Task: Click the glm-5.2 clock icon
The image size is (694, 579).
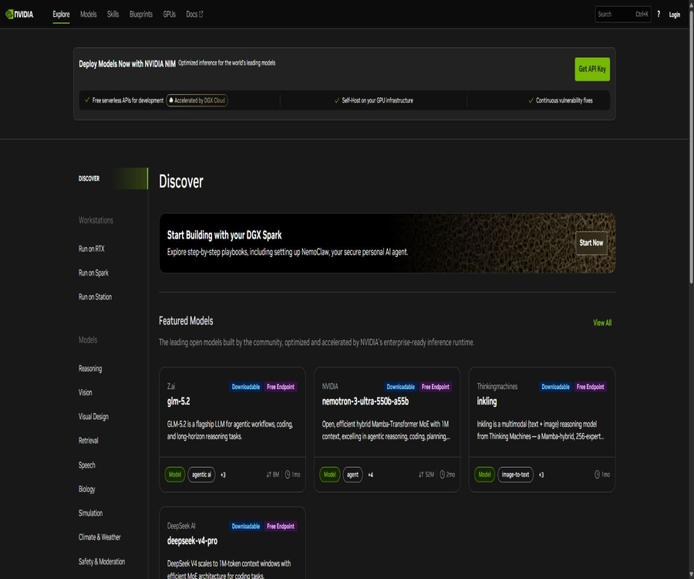Action: (x=288, y=475)
